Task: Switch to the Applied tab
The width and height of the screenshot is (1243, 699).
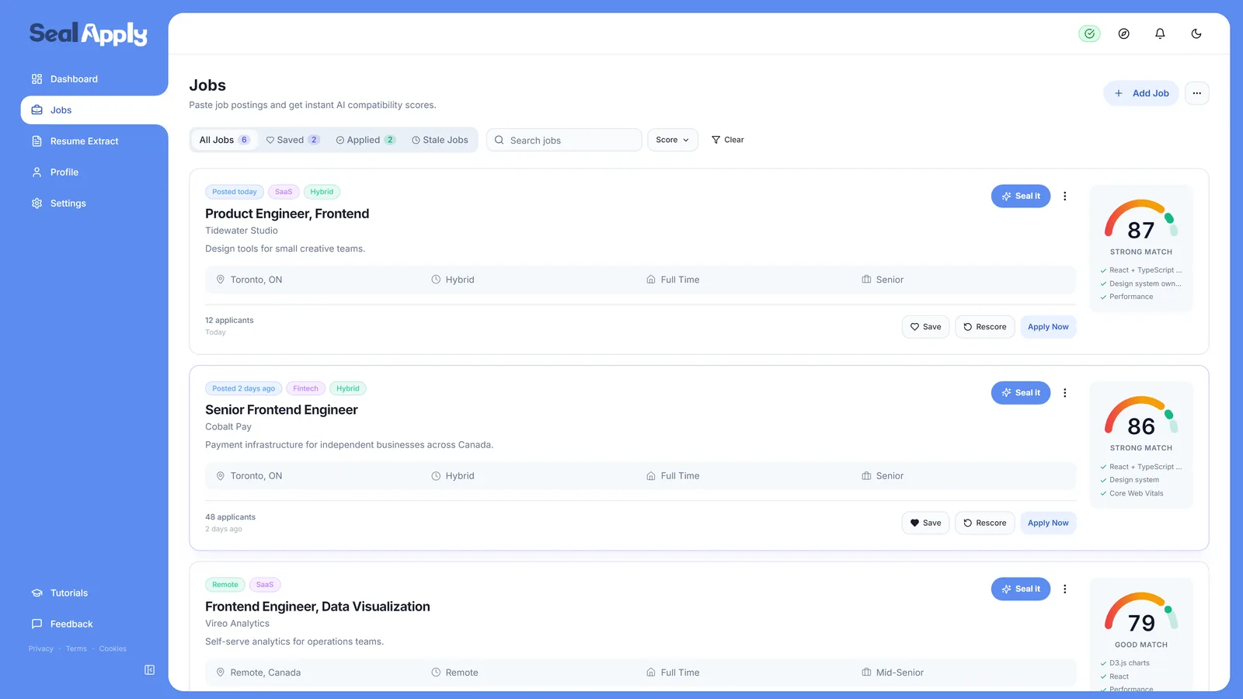Action: coord(365,140)
